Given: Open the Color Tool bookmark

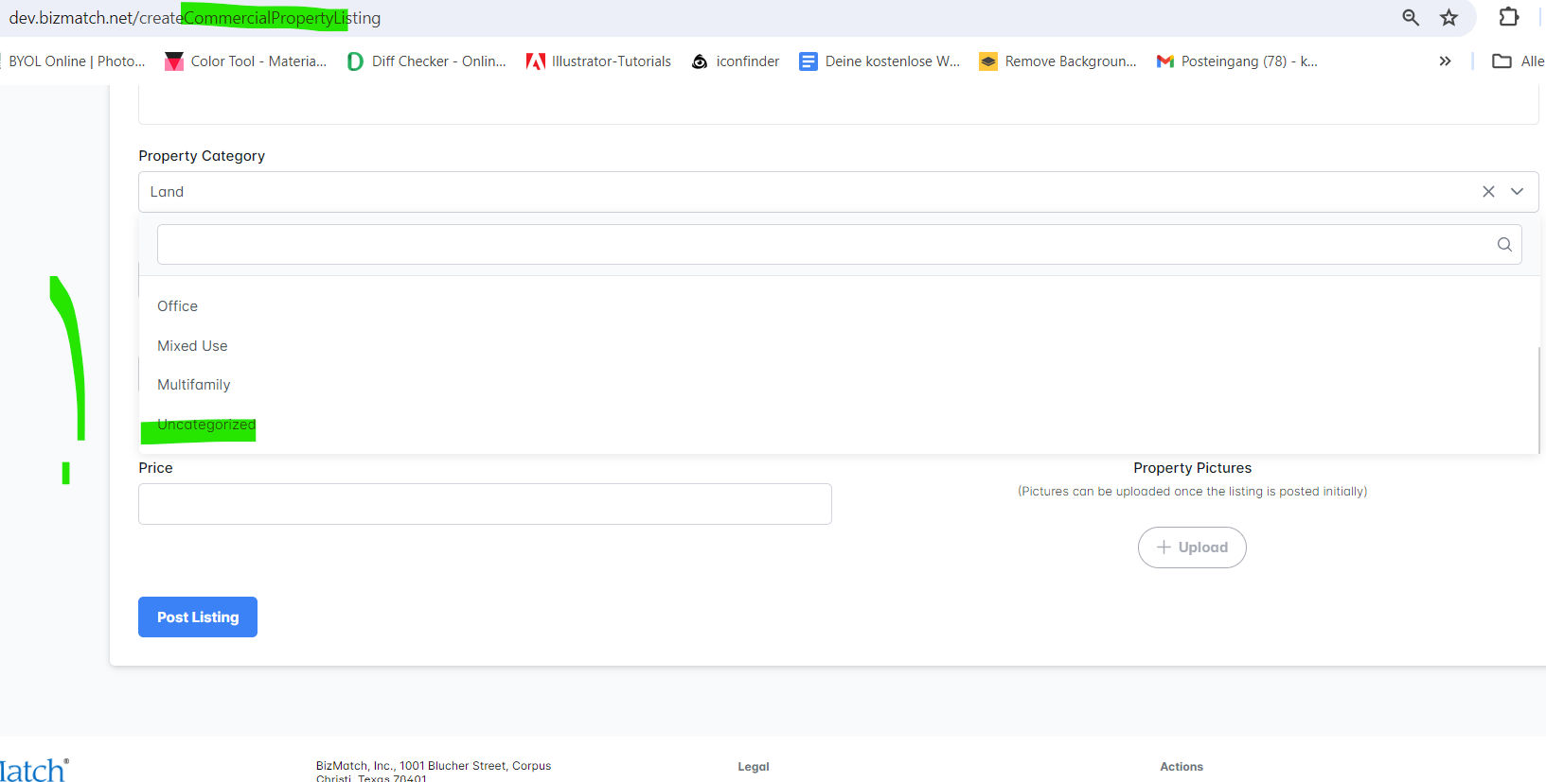Looking at the screenshot, I should 246,61.
